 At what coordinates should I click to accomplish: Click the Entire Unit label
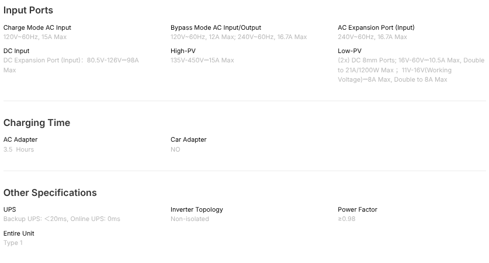click(19, 233)
